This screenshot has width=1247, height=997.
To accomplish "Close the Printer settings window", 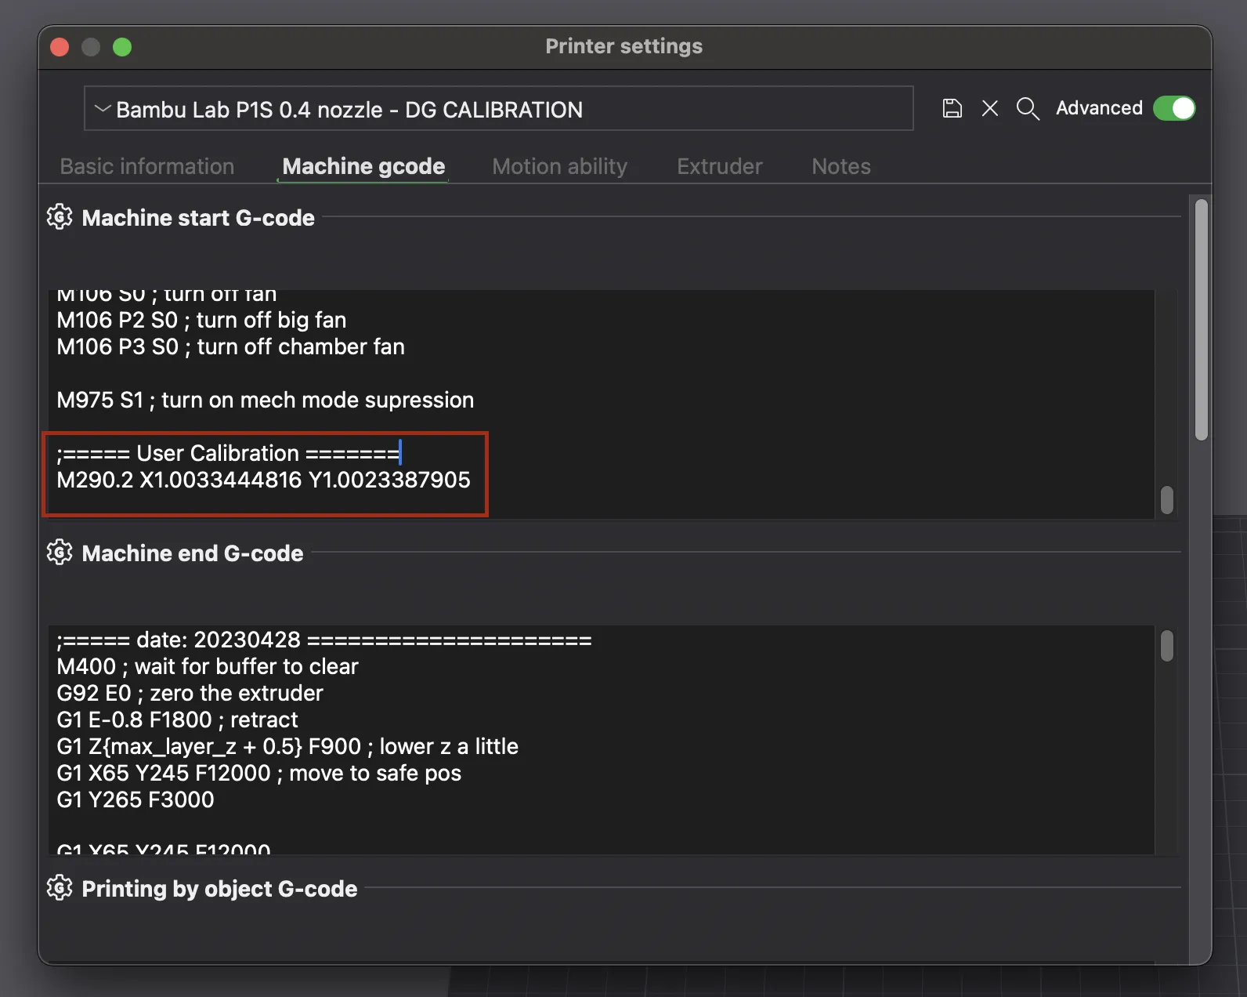I will tap(60, 47).
